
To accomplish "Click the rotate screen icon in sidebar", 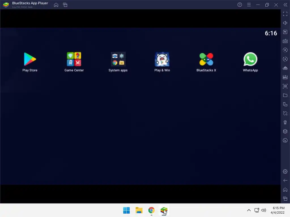I will [285, 104].
